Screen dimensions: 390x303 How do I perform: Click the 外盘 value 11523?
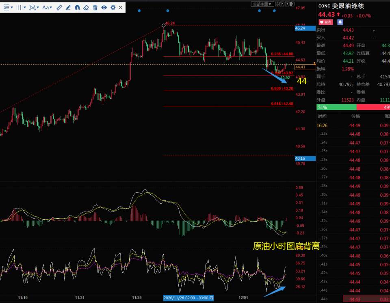click(347, 100)
